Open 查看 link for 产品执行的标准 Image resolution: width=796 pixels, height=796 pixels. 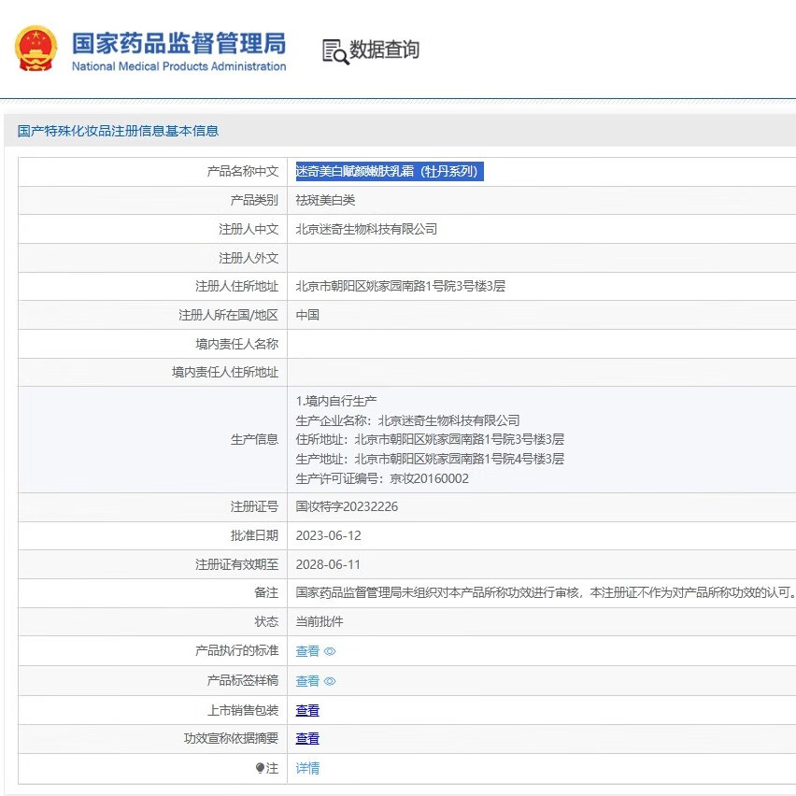[307, 651]
